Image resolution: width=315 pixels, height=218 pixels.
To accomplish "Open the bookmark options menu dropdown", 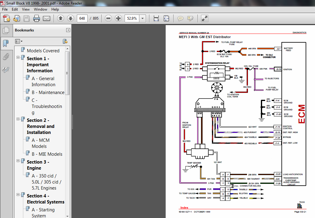I will 19,41.
